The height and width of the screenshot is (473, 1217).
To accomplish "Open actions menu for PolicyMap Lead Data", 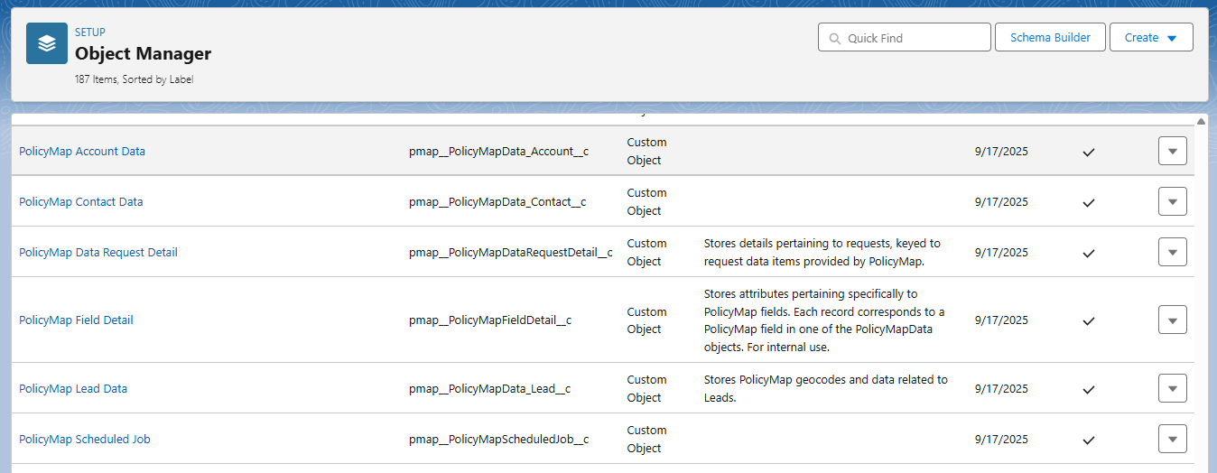I will coord(1172,389).
